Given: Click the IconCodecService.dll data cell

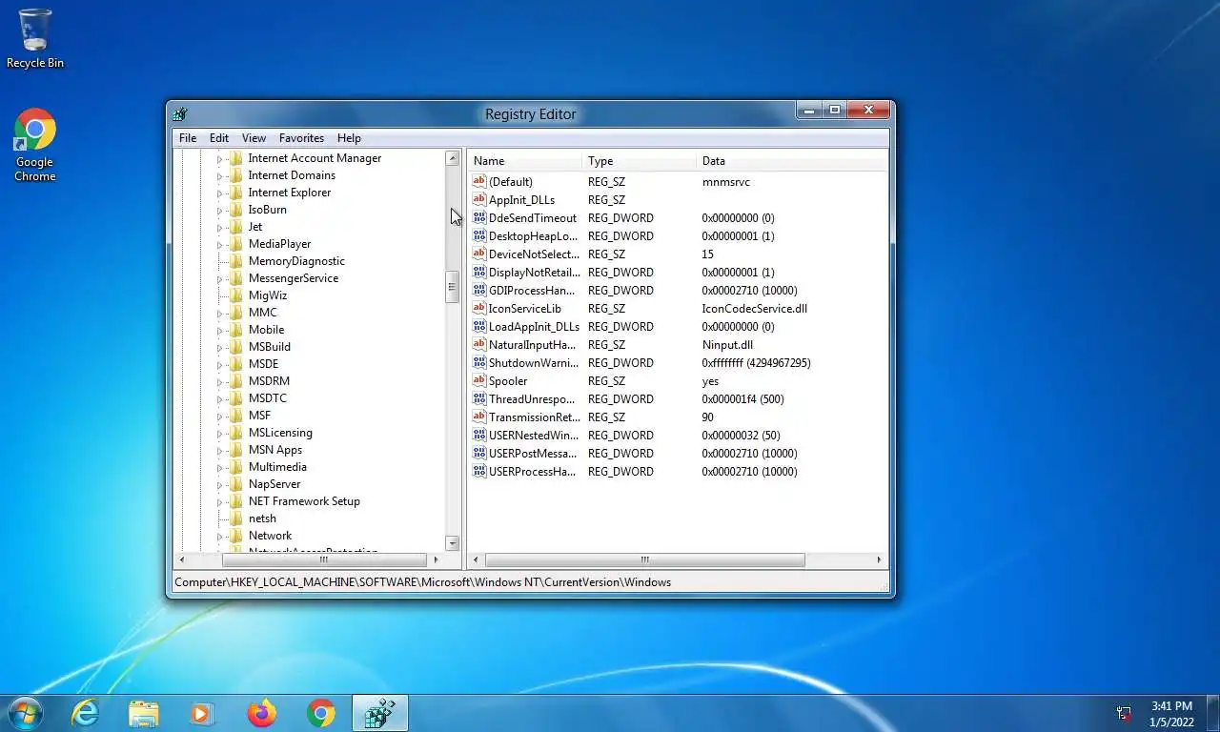Looking at the screenshot, I should (x=754, y=309).
